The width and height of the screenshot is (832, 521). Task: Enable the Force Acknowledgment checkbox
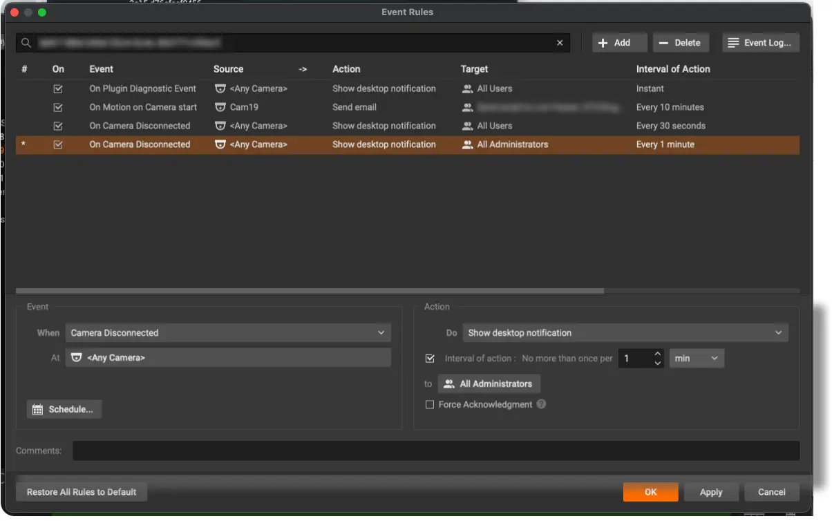click(x=430, y=404)
